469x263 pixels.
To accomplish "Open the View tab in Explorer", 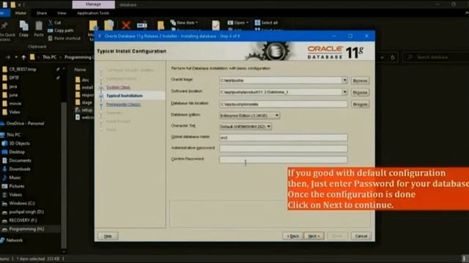I will (62, 13).
